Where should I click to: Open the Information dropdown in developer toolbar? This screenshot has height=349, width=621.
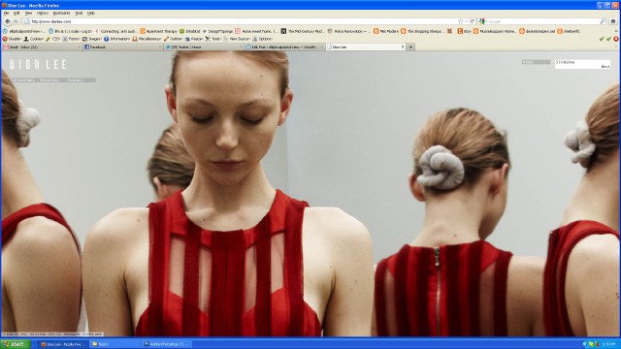coord(117,39)
